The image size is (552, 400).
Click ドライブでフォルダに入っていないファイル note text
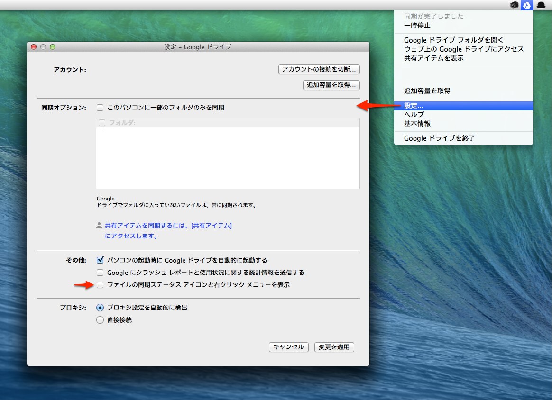pos(176,205)
